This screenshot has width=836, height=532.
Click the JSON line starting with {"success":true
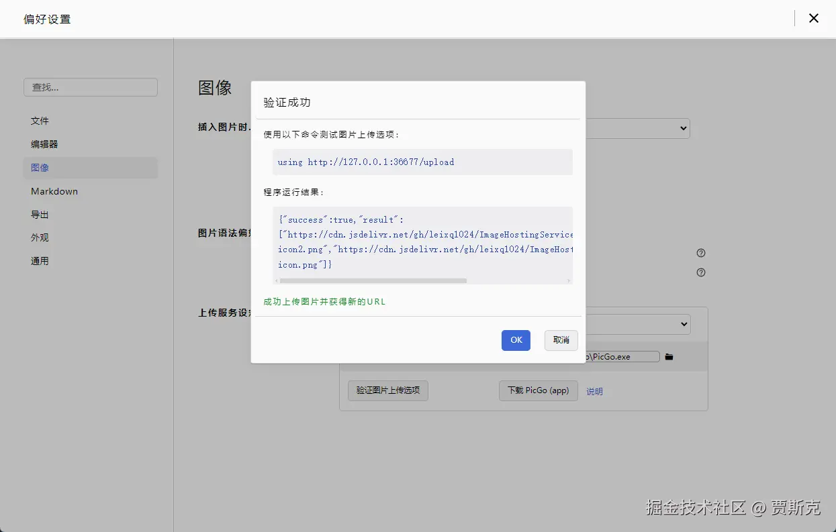[x=341, y=219]
